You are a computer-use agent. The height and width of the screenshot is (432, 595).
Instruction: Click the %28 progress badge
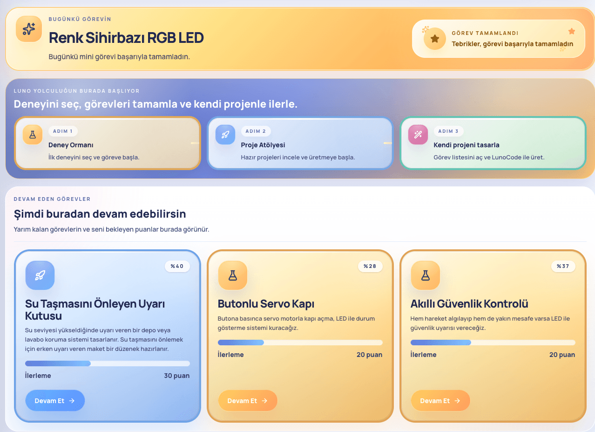coord(370,266)
